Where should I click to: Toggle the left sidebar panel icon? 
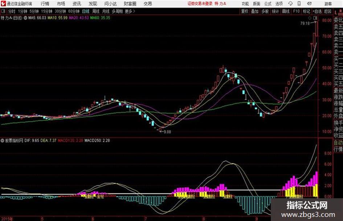[x=3, y=11]
